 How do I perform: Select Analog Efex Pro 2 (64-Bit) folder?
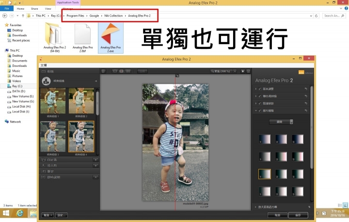55,37
